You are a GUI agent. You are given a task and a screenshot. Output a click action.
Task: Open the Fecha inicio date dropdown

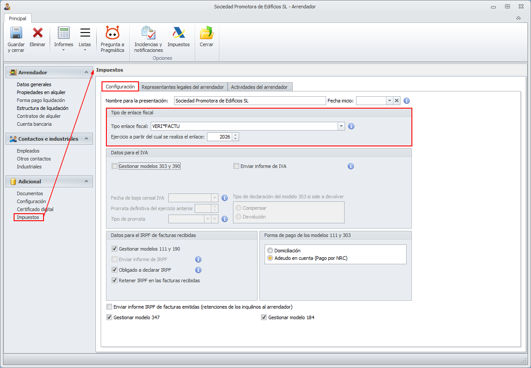click(x=389, y=101)
